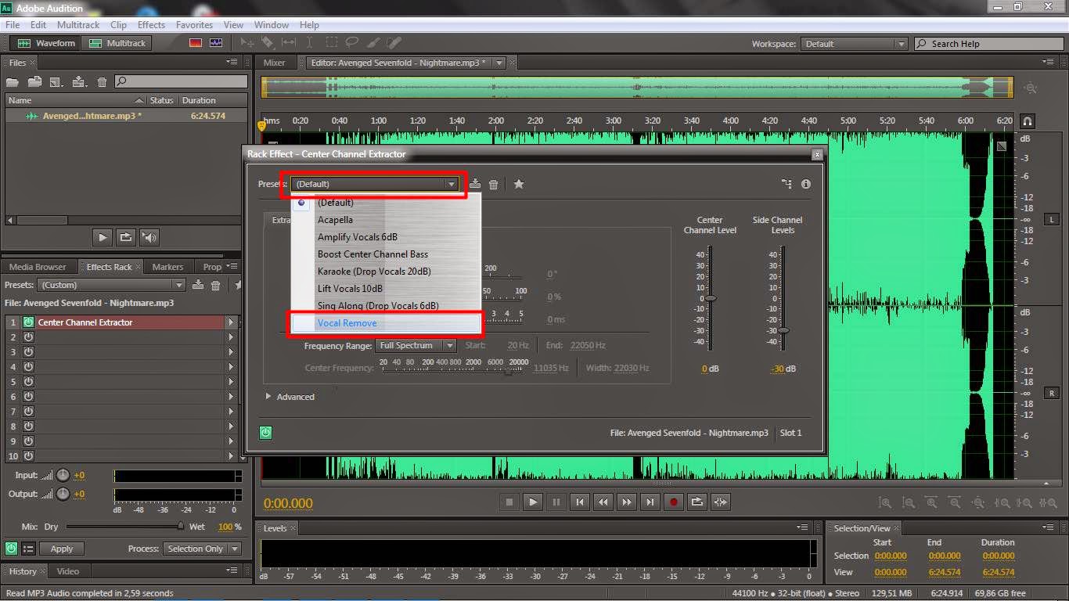Click channel map editor icon in dialog
The width and height of the screenshot is (1069, 601).
click(786, 184)
